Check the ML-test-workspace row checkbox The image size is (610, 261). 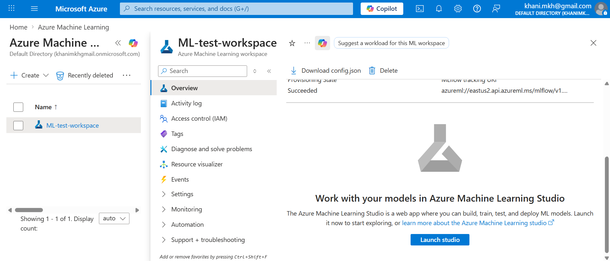pyautogui.click(x=18, y=125)
